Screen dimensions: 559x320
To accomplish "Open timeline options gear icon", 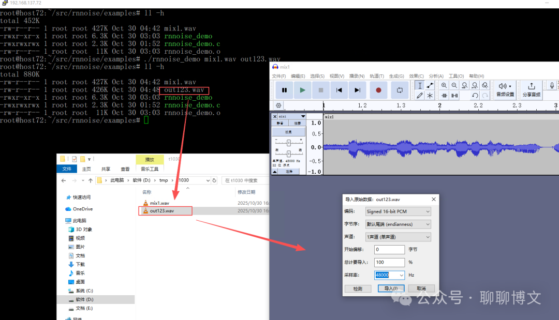I will click(278, 105).
